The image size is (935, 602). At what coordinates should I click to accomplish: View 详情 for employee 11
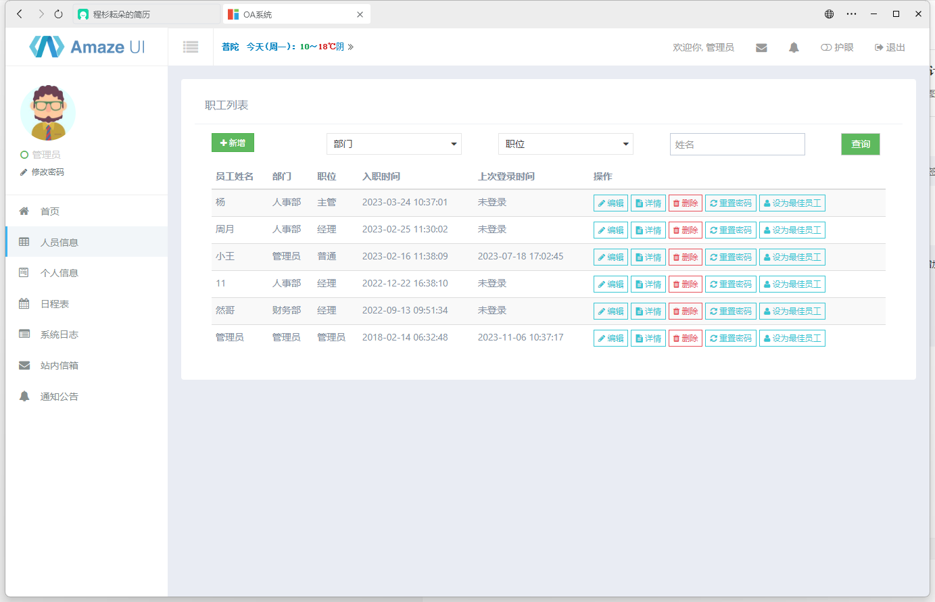coord(648,284)
